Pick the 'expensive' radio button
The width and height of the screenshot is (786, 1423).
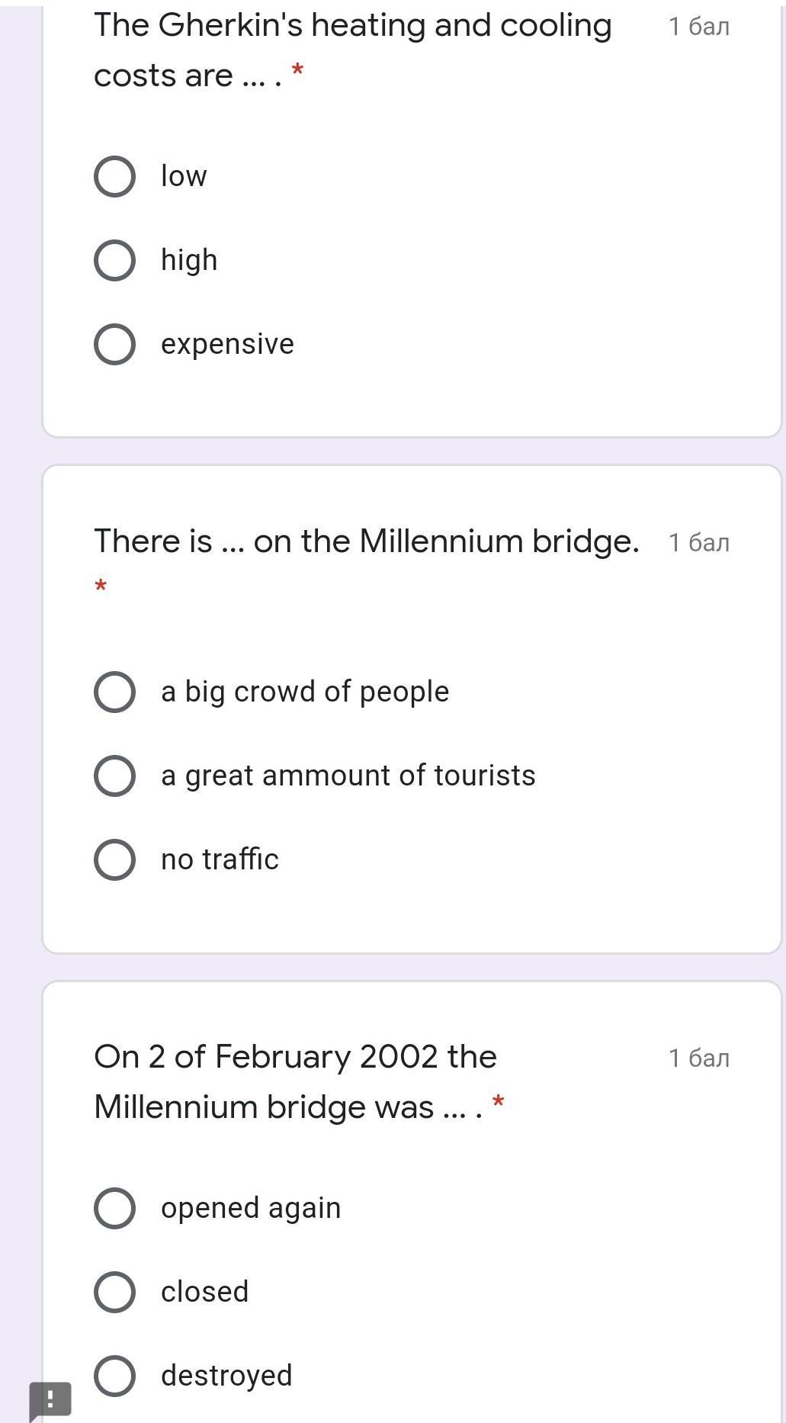115,344
